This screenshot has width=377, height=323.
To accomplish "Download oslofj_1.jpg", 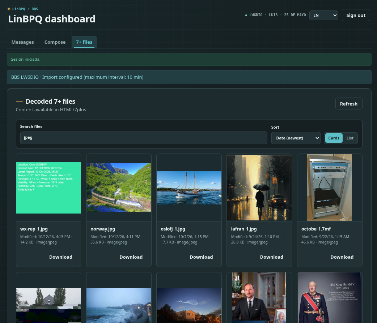I will [x=201, y=257].
